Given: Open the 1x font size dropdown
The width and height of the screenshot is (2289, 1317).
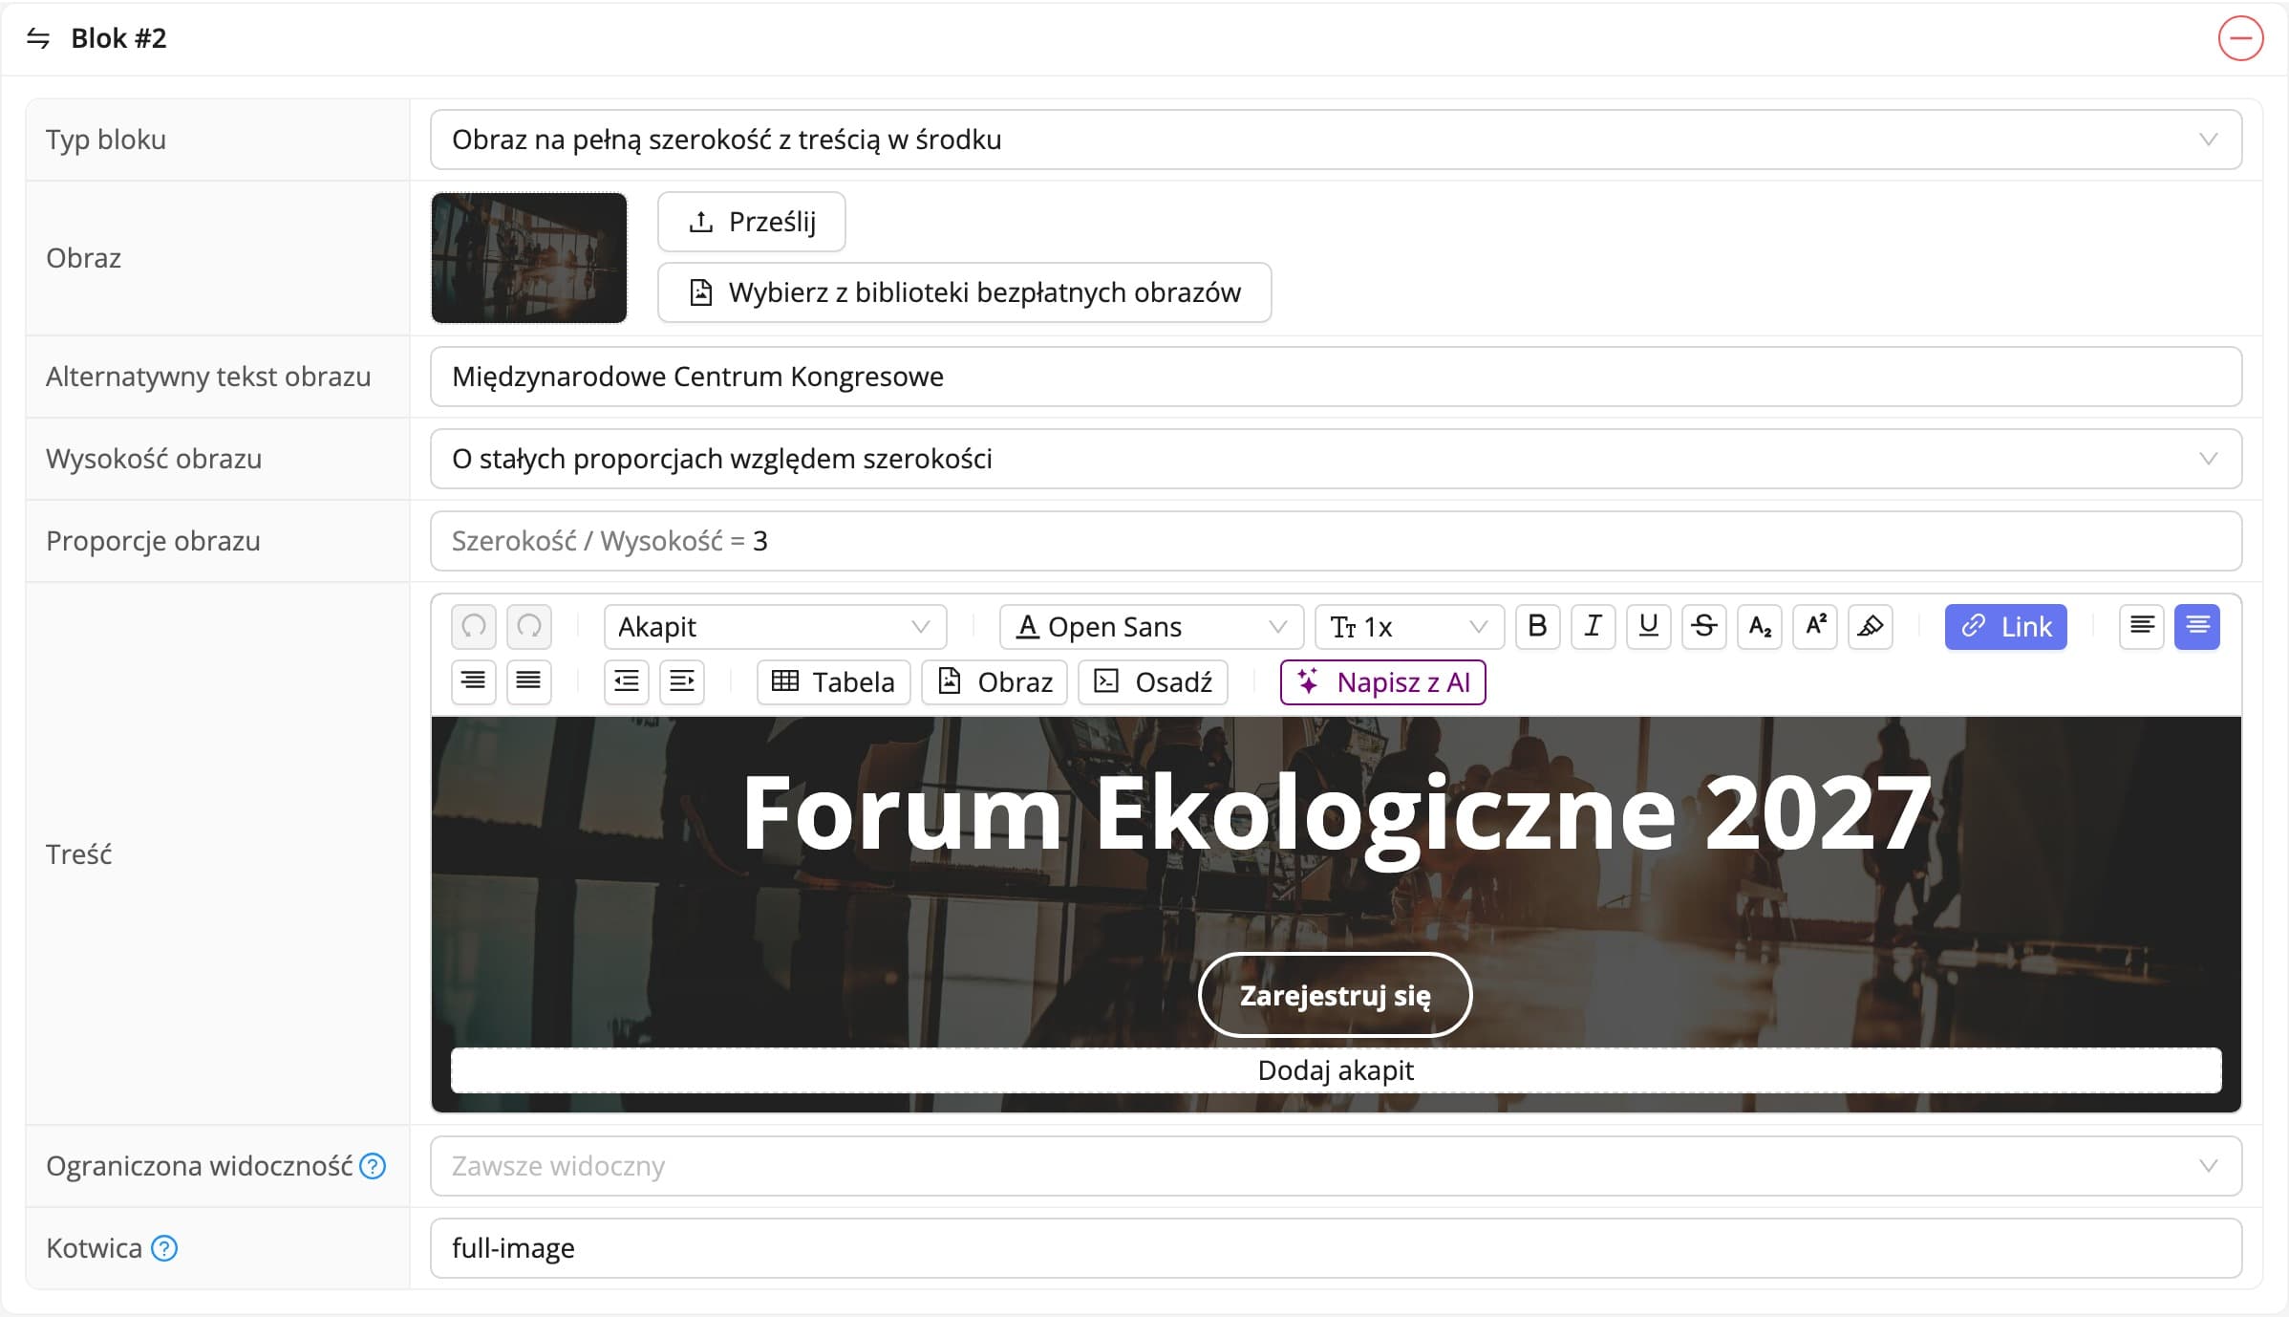Looking at the screenshot, I should tap(1409, 627).
